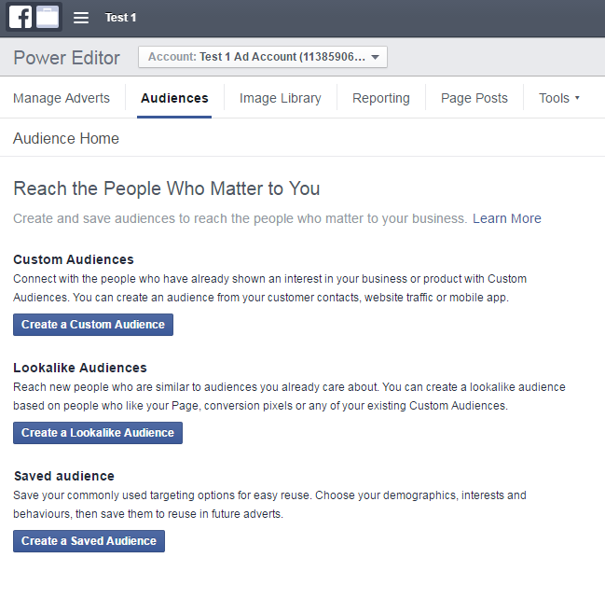Open the Image Library tab
The width and height of the screenshot is (605, 599).
pos(280,98)
